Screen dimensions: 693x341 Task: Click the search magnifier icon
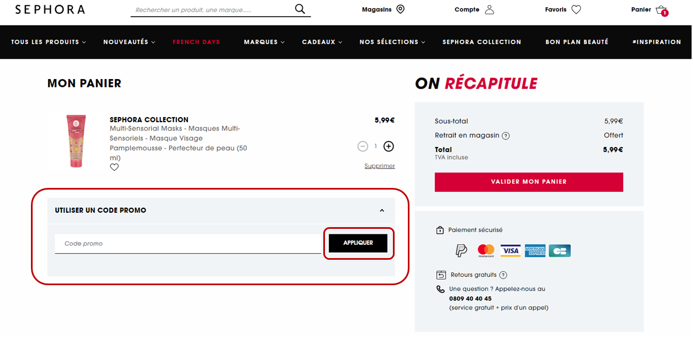[x=300, y=9]
